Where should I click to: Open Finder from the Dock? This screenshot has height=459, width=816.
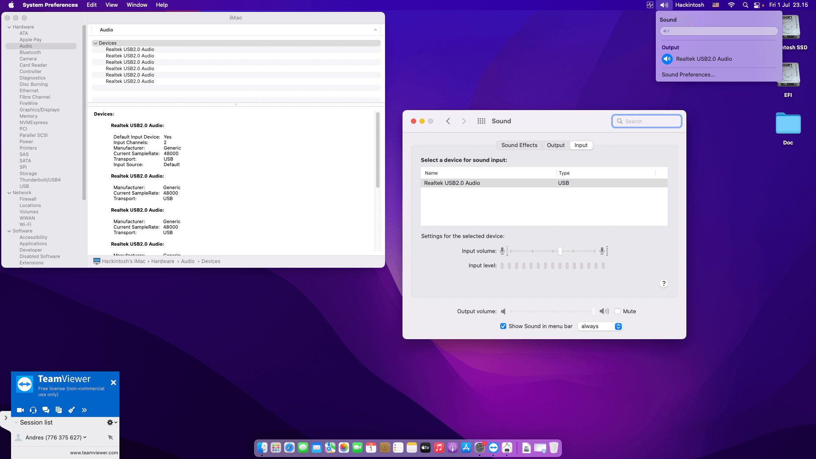[x=262, y=448]
